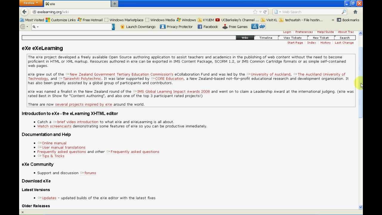Open the Customize Links bookmark
Screen dimensions: 382x215
pyautogui.click(x=61, y=20)
